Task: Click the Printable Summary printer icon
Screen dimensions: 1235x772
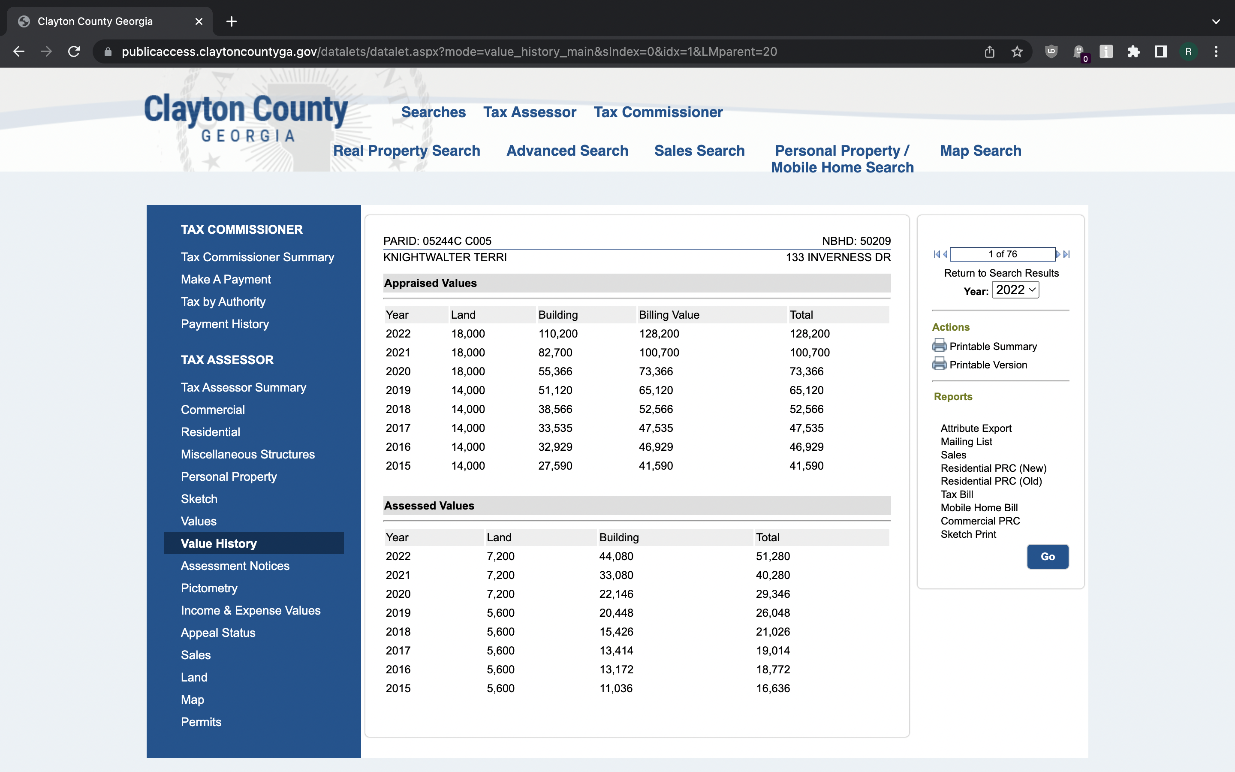Action: (x=939, y=346)
